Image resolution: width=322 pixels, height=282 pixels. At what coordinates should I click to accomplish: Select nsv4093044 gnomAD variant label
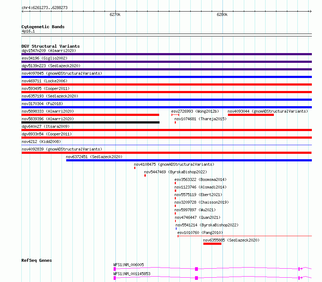pos(268,111)
